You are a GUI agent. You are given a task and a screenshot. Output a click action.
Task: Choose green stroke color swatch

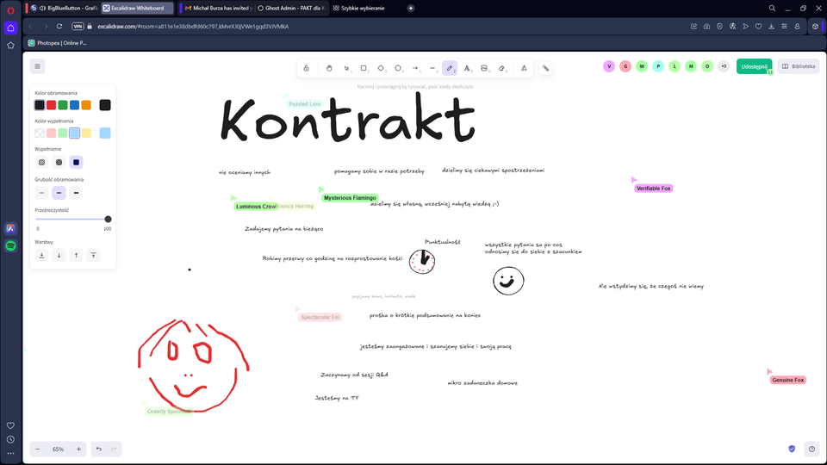coord(63,105)
